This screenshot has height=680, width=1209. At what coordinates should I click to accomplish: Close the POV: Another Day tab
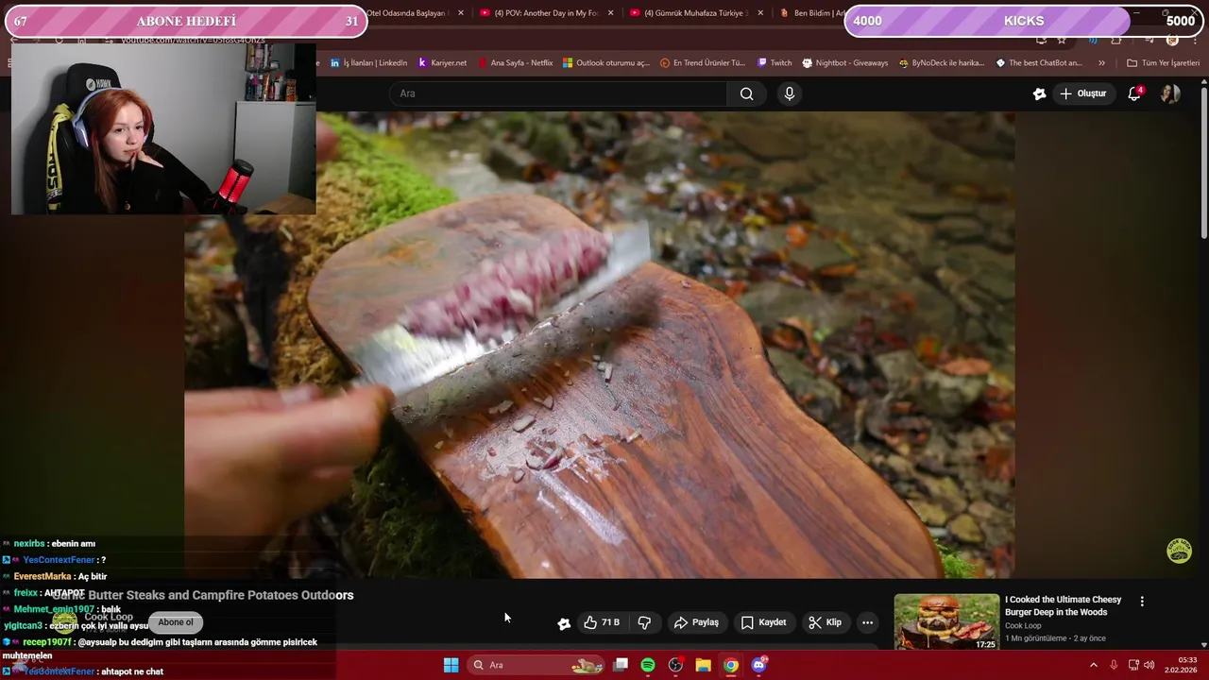[610, 13]
